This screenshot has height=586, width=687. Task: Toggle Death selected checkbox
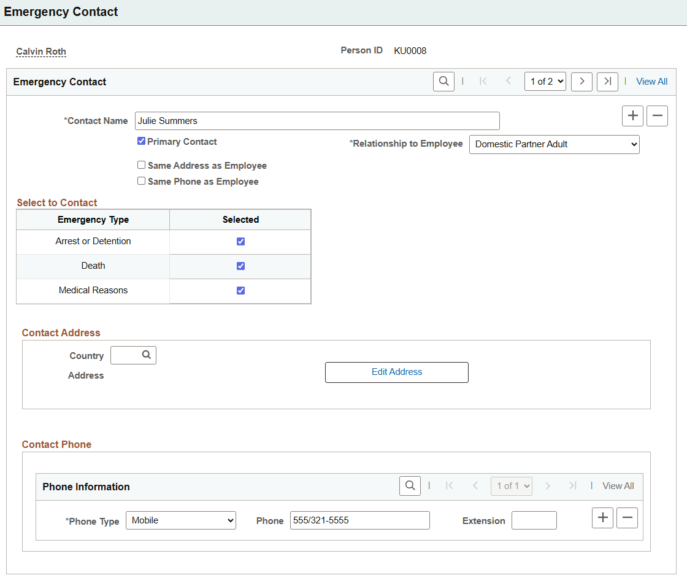pos(240,266)
